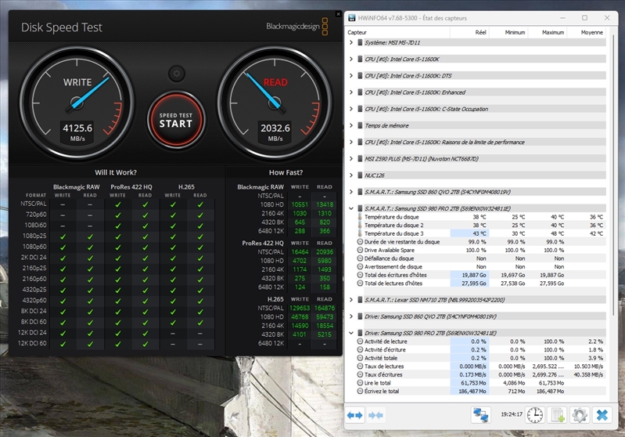Click the Will It Work? heading

[116, 172]
